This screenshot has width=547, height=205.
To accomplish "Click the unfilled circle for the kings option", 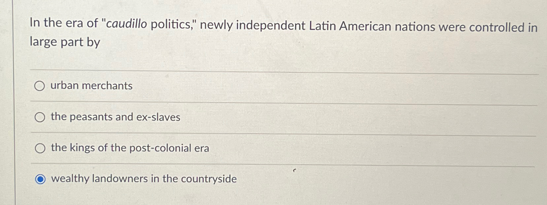I will (40, 148).
